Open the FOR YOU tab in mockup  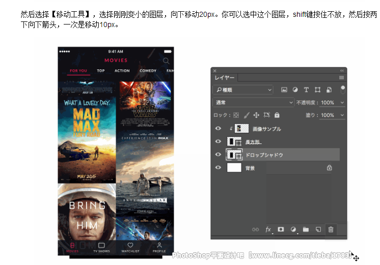[78, 70]
